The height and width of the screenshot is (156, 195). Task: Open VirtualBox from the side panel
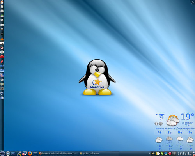coord(2,93)
